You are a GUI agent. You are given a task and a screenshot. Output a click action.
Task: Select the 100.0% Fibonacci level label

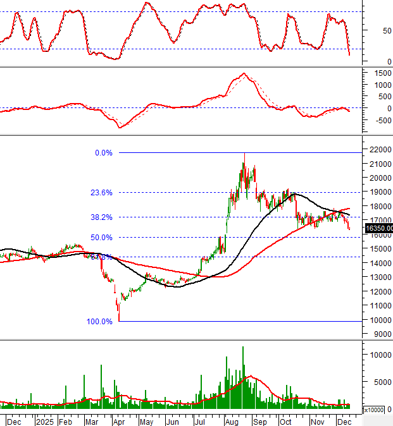pos(99,322)
